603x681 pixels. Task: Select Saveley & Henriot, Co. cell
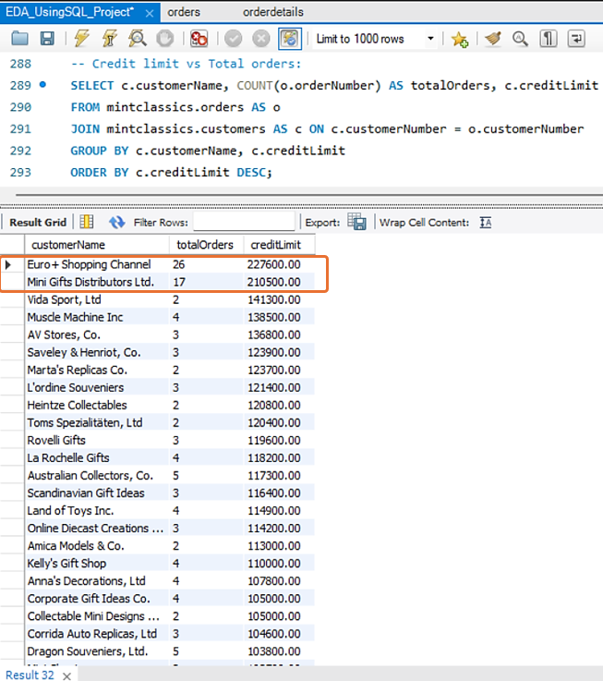click(x=97, y=353)
